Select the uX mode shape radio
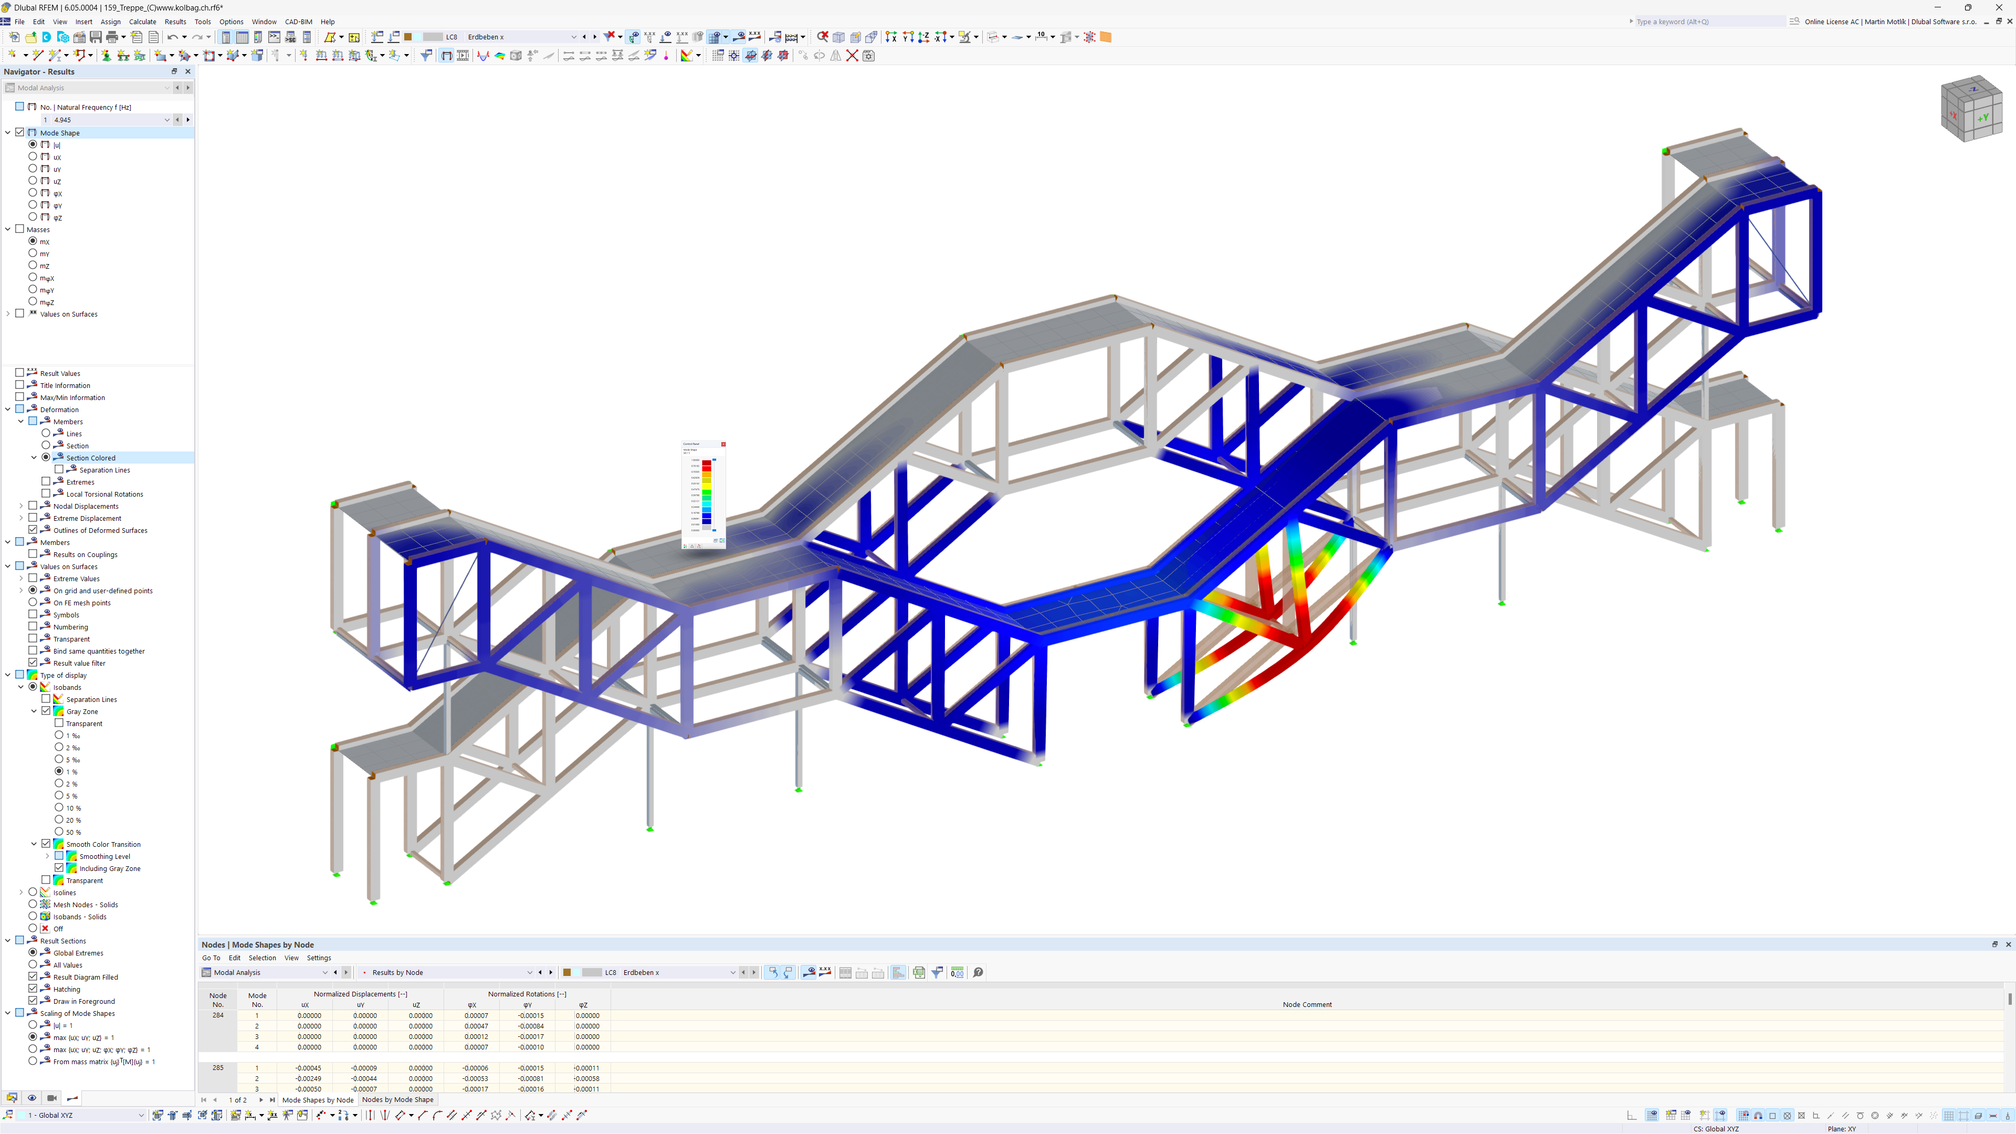The width and height of the screenshot is (2016, 1134). click(x=33, y=156)
